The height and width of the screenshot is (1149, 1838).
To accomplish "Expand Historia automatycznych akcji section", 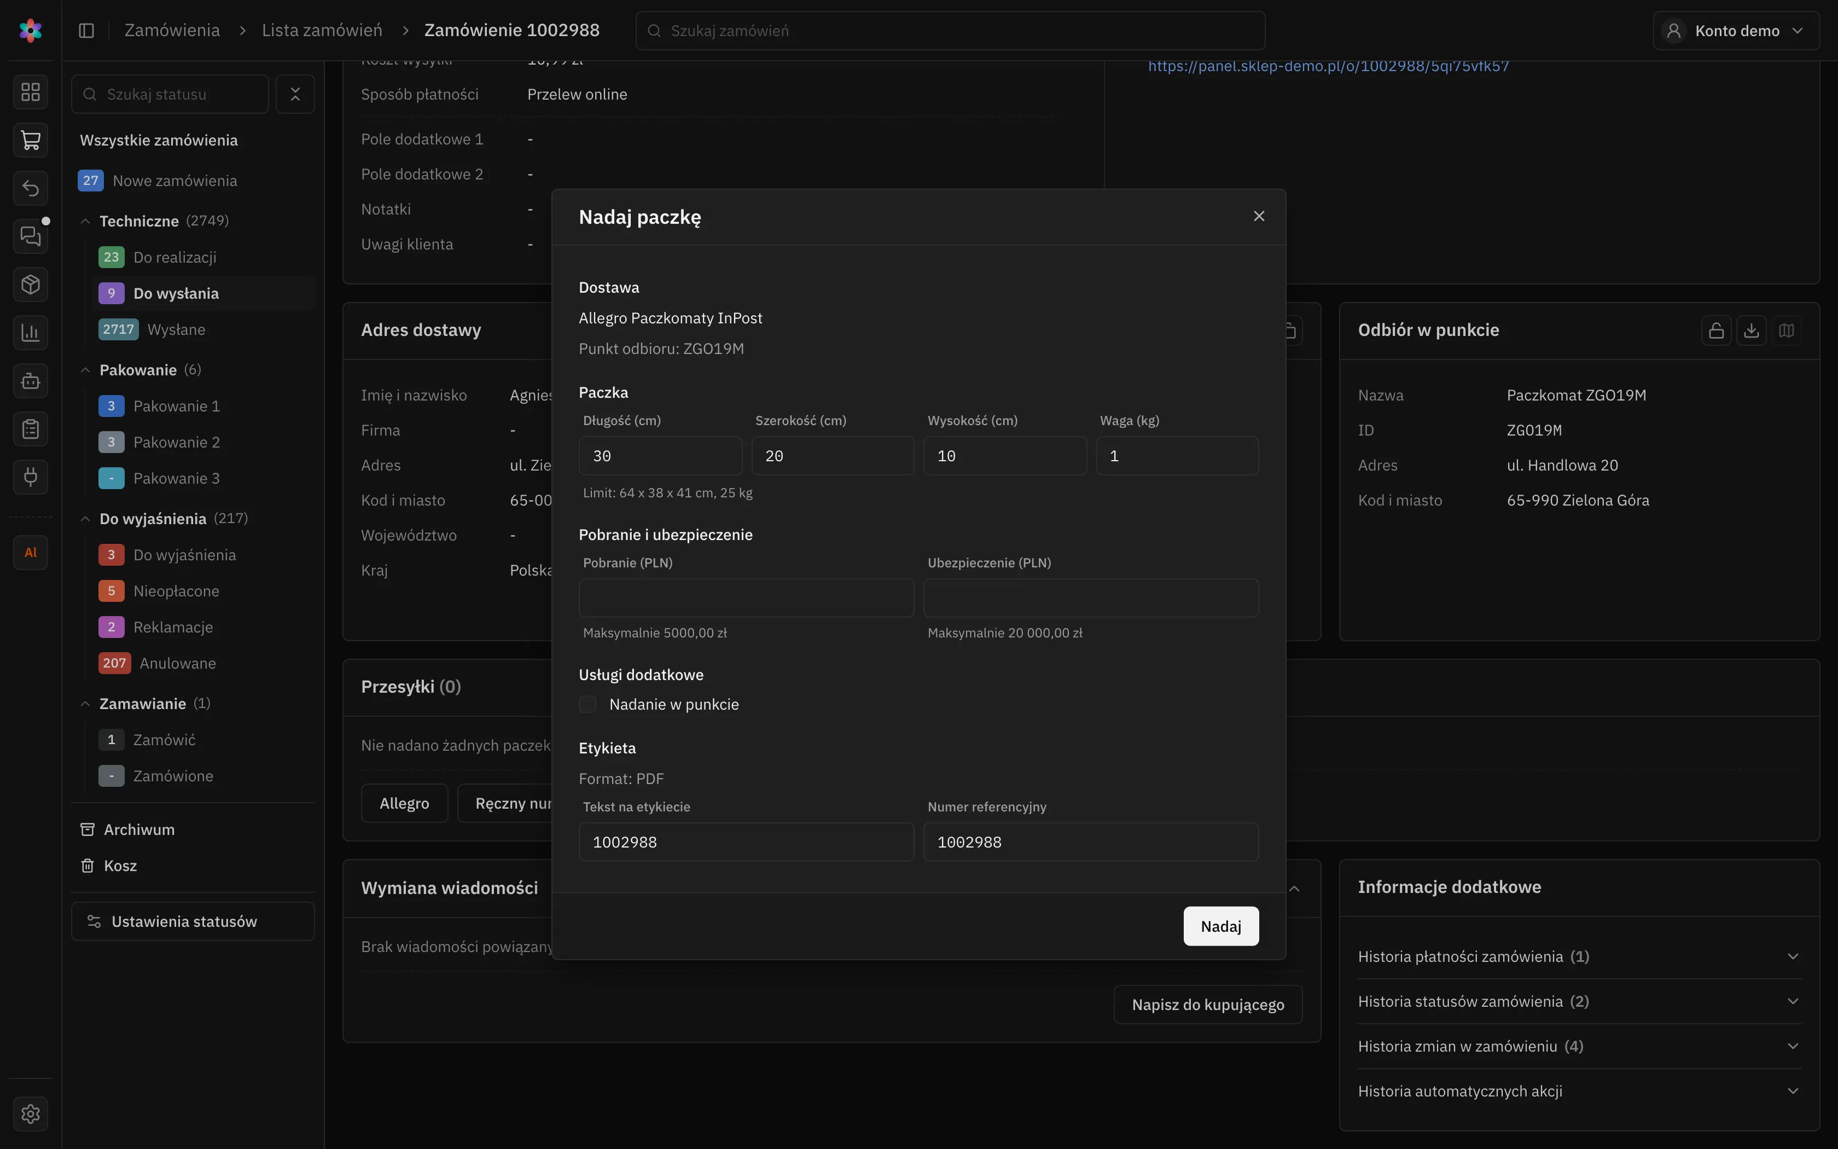I will pos(1580,1091).
